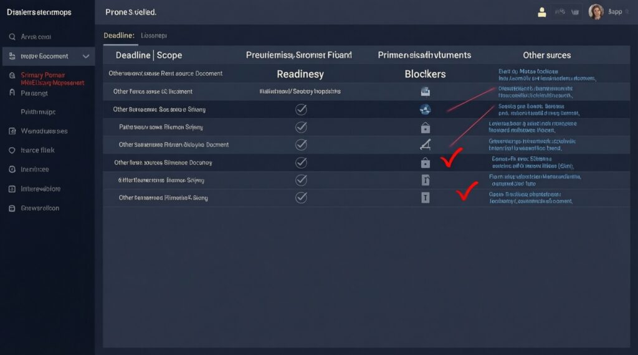Switch to the 'Deadline:' tab
638x355 pixels.
tap(119, 35)
